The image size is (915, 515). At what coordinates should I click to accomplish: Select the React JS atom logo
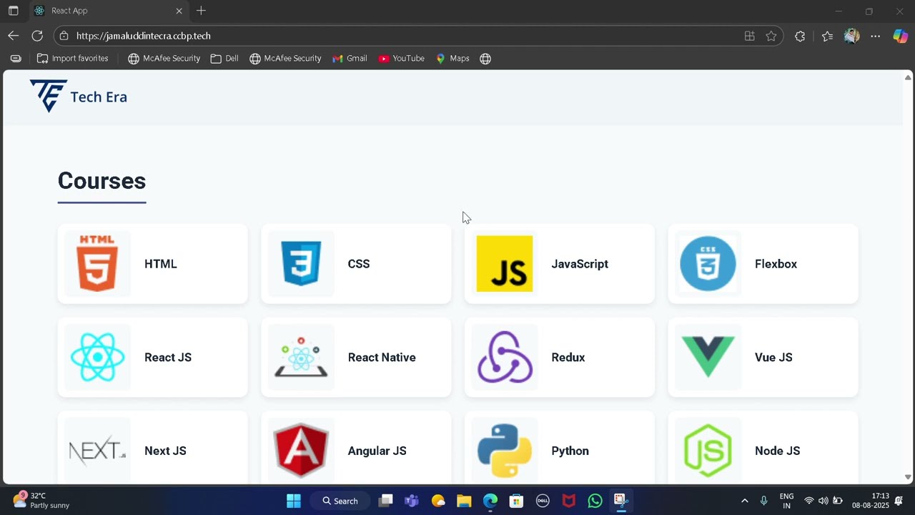coord(98,357)
